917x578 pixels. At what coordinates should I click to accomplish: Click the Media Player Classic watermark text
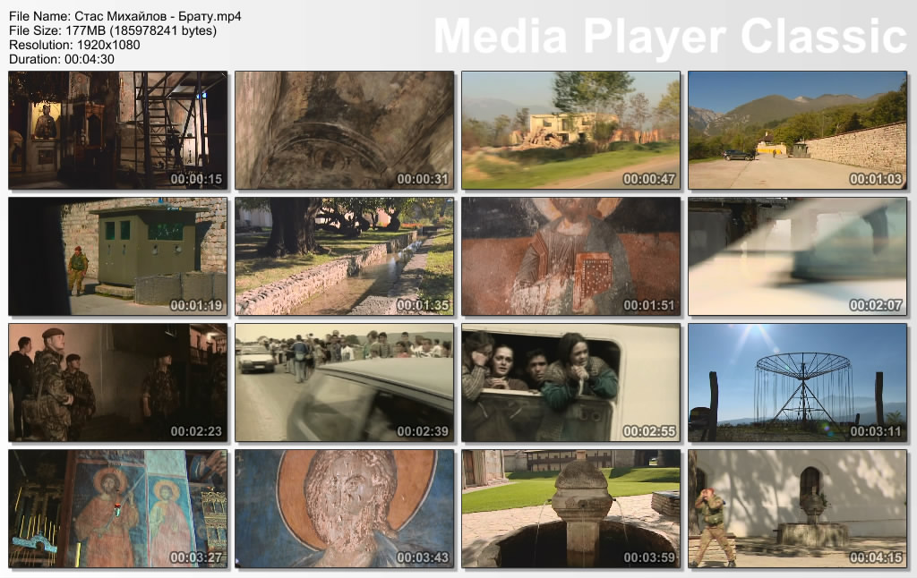pyautogui.click(x=670, y=36)
